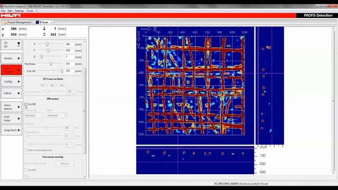338x190 pixels.
Task: Click the EM sensor Contrast value field
Action: pos(69,128)
